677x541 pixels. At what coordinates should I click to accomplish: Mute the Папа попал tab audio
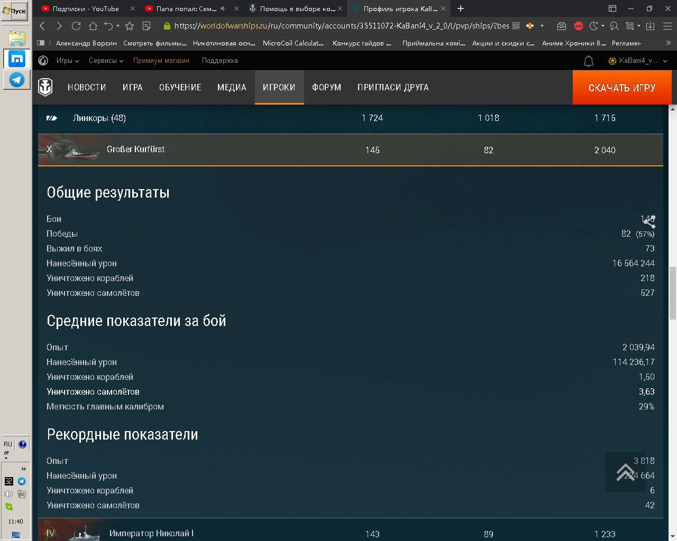pos(223,8)
